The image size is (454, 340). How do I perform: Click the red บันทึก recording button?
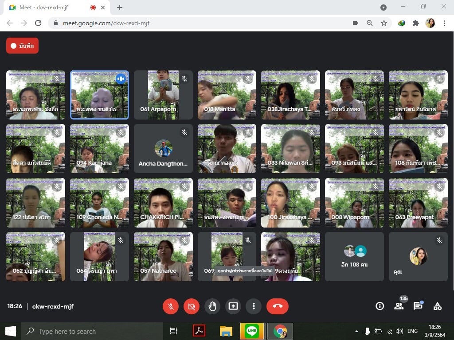(22, 46)
